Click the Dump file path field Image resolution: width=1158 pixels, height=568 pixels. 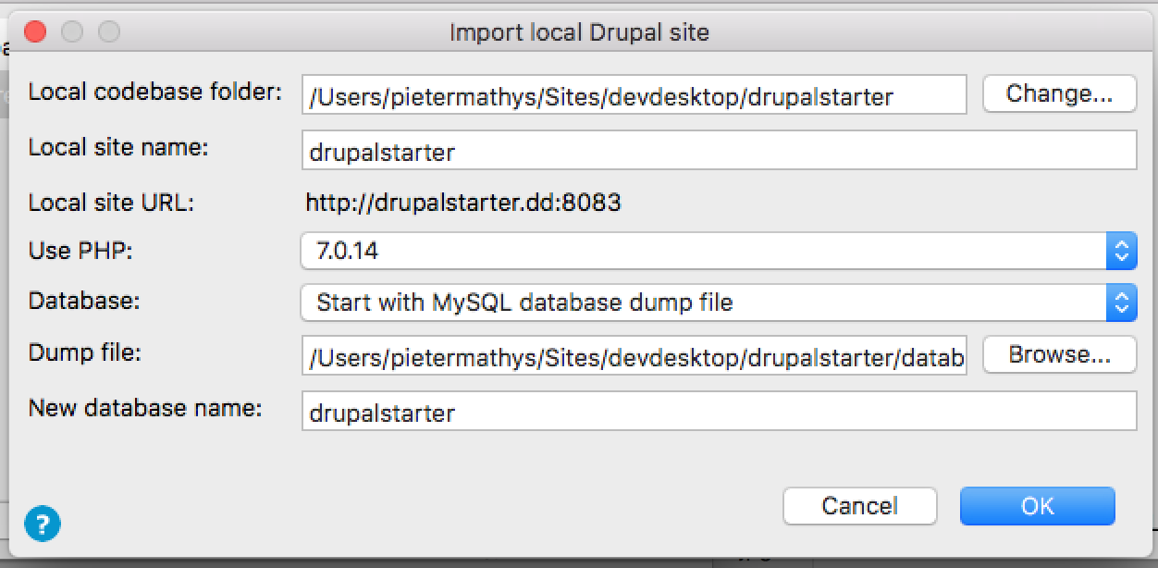click(634, 355)
